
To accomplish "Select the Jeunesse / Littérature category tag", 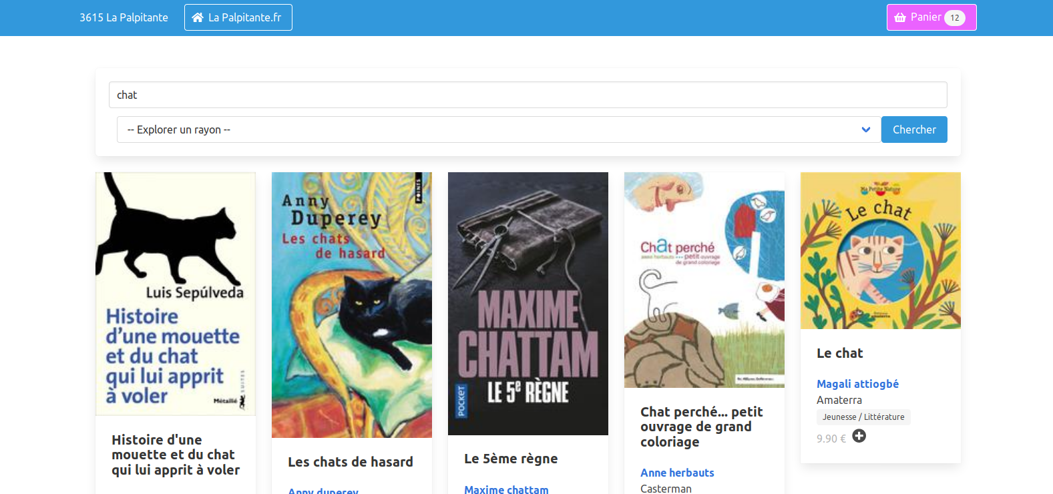I will pyautogui.click(x=863, y=417).
